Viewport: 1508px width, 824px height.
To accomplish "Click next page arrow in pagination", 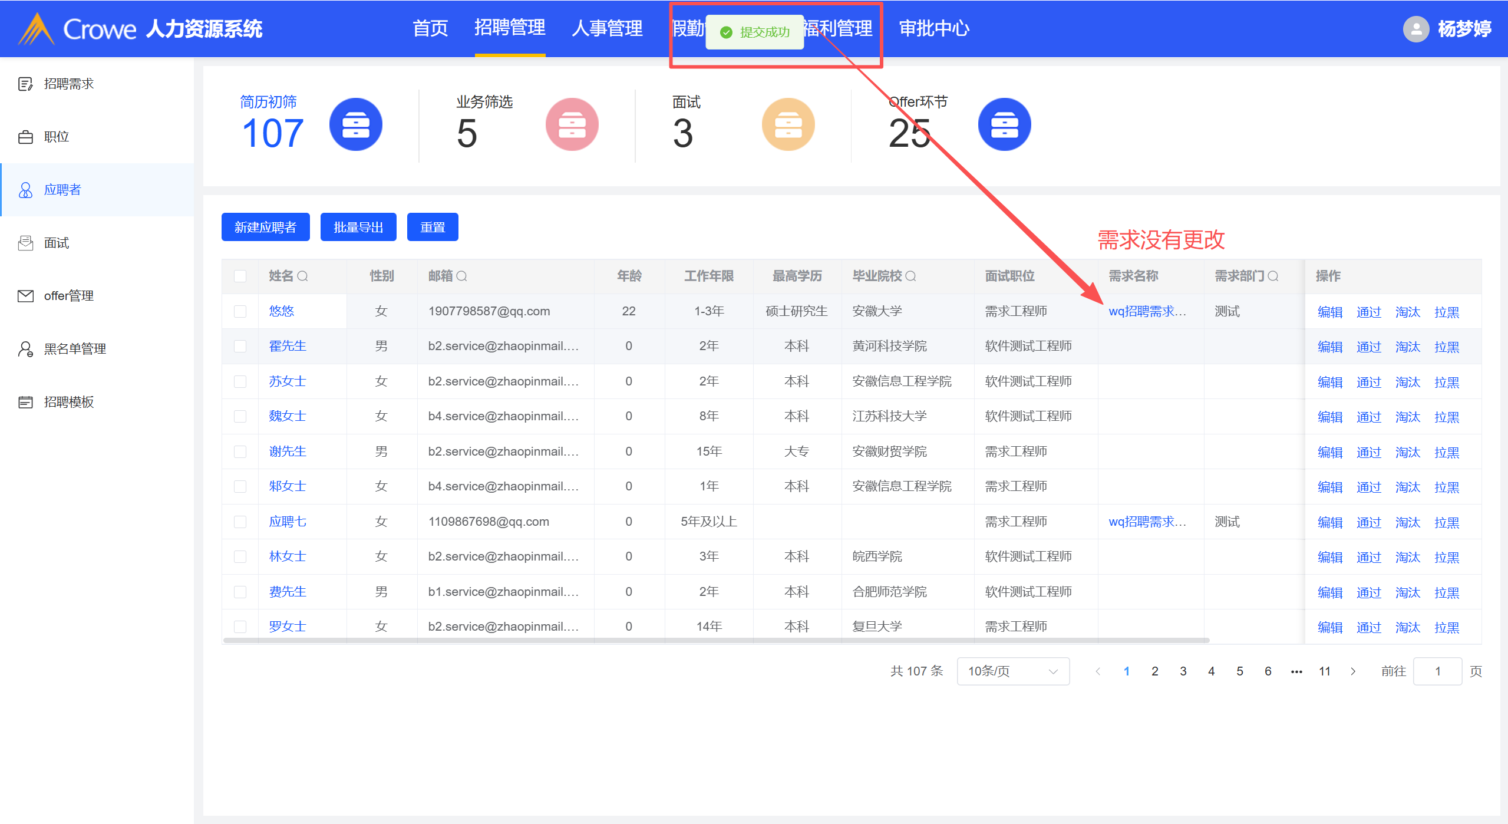I will point(1353,671).
